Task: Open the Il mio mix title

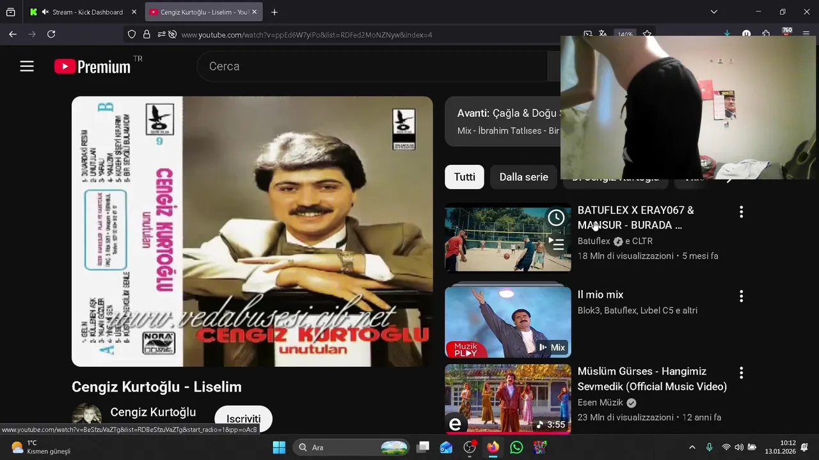Action: tap(600, 295)
